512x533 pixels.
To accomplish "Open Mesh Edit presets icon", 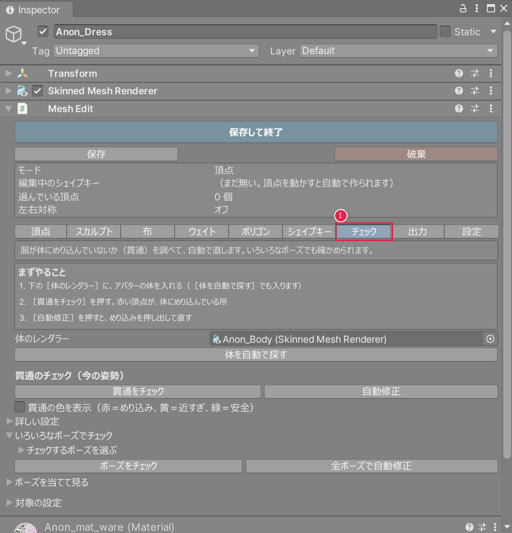I will pos(475,108).
